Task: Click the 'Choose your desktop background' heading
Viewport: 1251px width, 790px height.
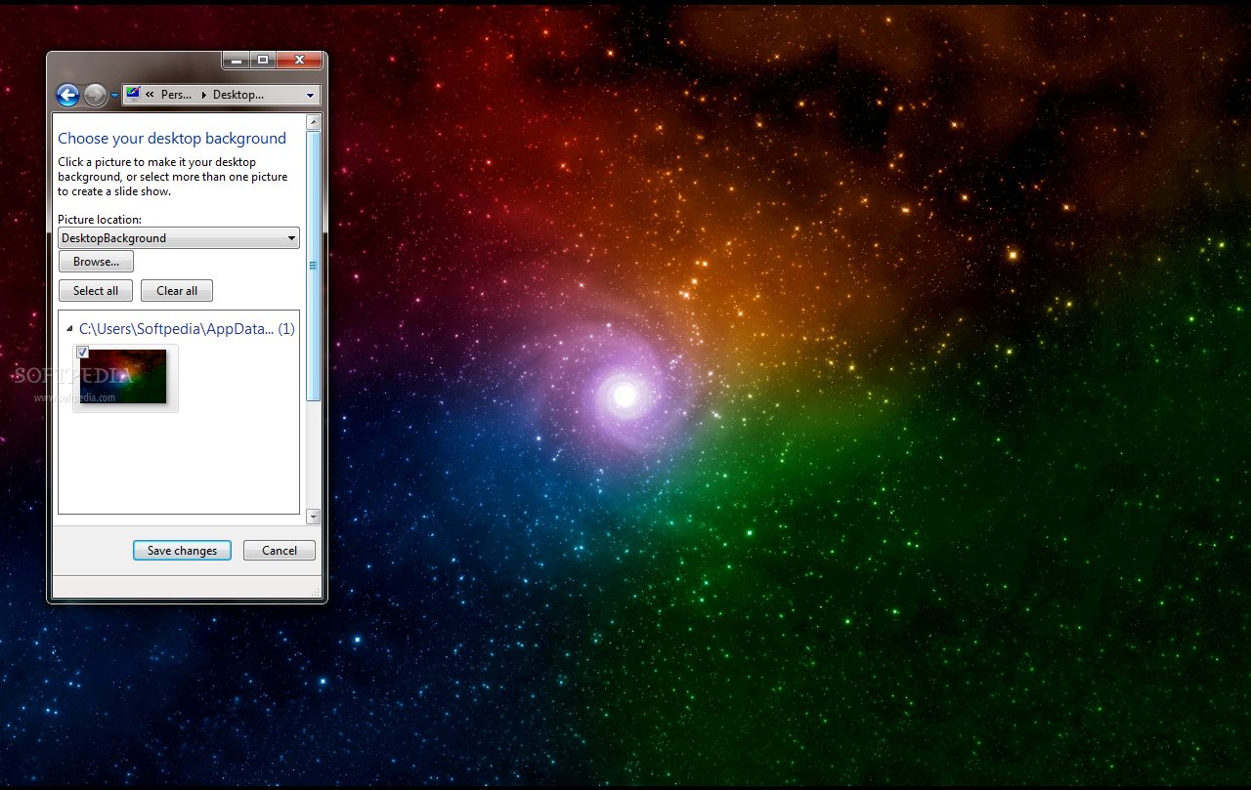Action: (x=172, y=139)
